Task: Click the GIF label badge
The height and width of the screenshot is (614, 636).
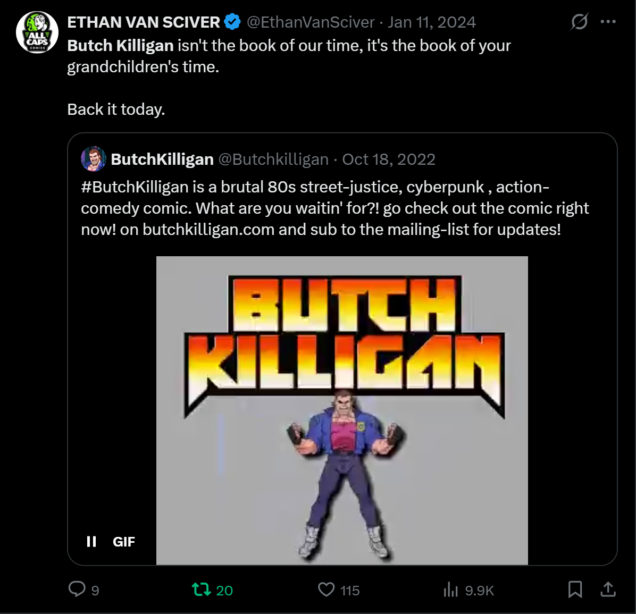Action: (x=124, y=542)
